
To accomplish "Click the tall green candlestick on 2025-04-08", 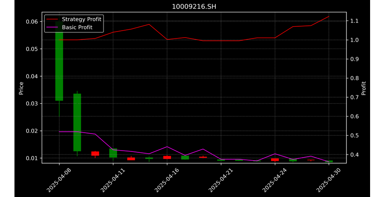I will tap(59, 61).
